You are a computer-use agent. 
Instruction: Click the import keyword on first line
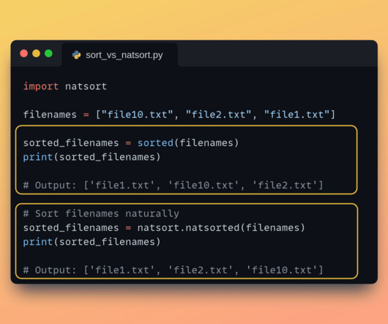pyautogui.click(x=41, y=86)
